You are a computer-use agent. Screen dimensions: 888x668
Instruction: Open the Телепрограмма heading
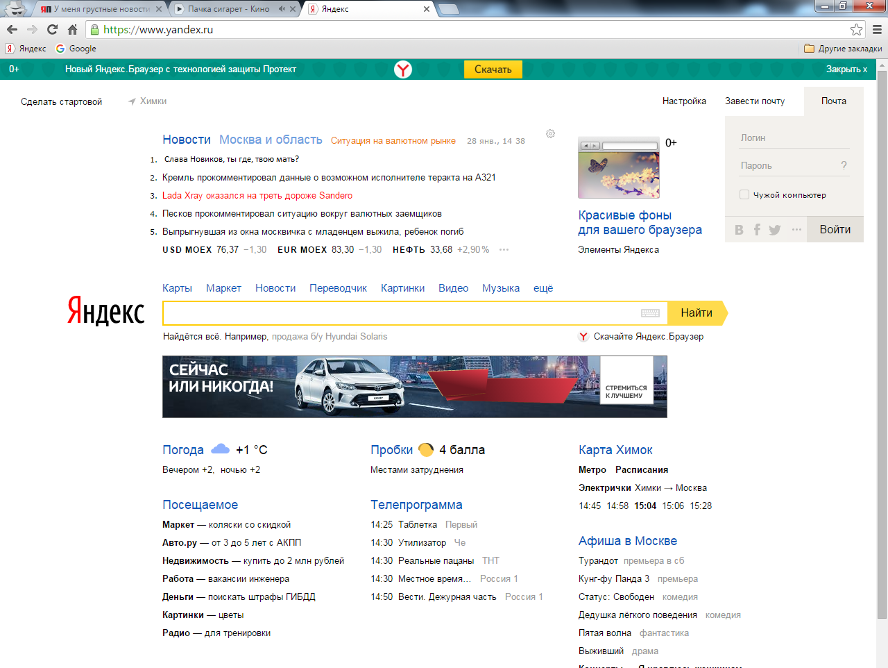[416, 505]
